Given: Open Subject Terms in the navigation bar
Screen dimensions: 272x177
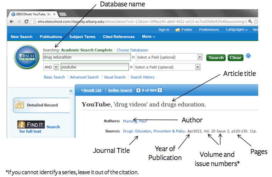Looking at the screenshot, I should (83, 37).
